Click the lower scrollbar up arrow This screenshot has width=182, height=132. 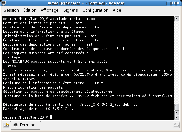[x=177, y=113]
